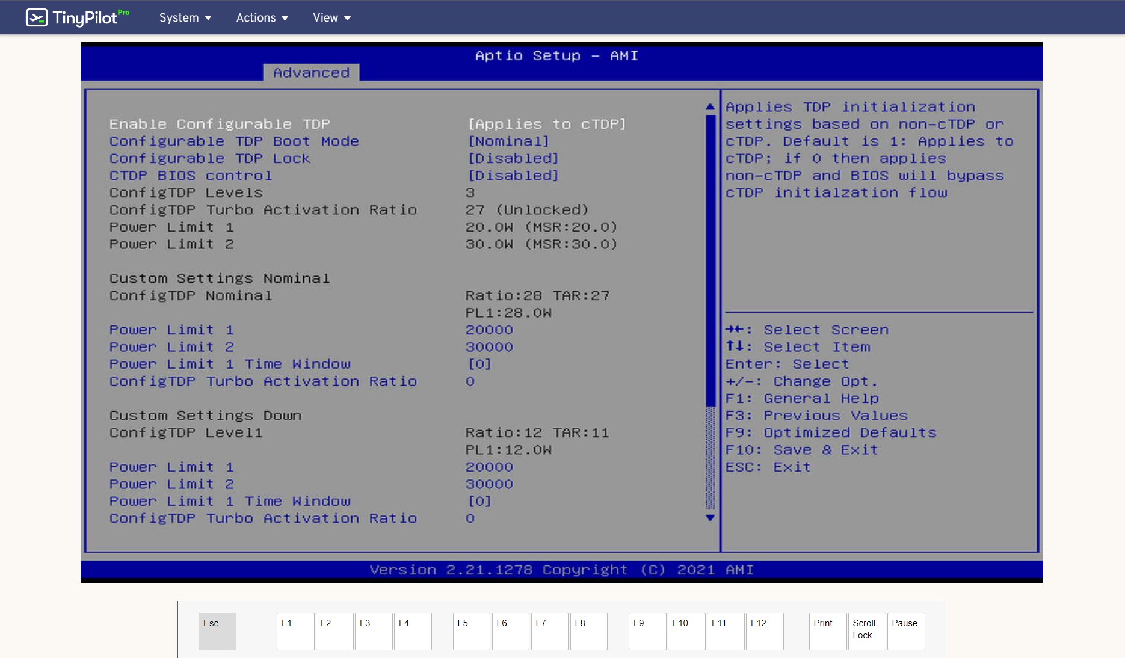The width and height of the screenshot is (1125, 658).
Task: Toggle the Scroll Lock key
Action: [866, 631]
